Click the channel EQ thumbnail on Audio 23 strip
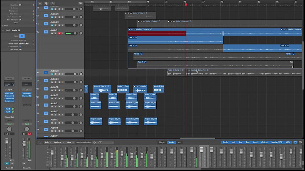Viewport: 305px width, 171px height. click(x=9, y=83)
